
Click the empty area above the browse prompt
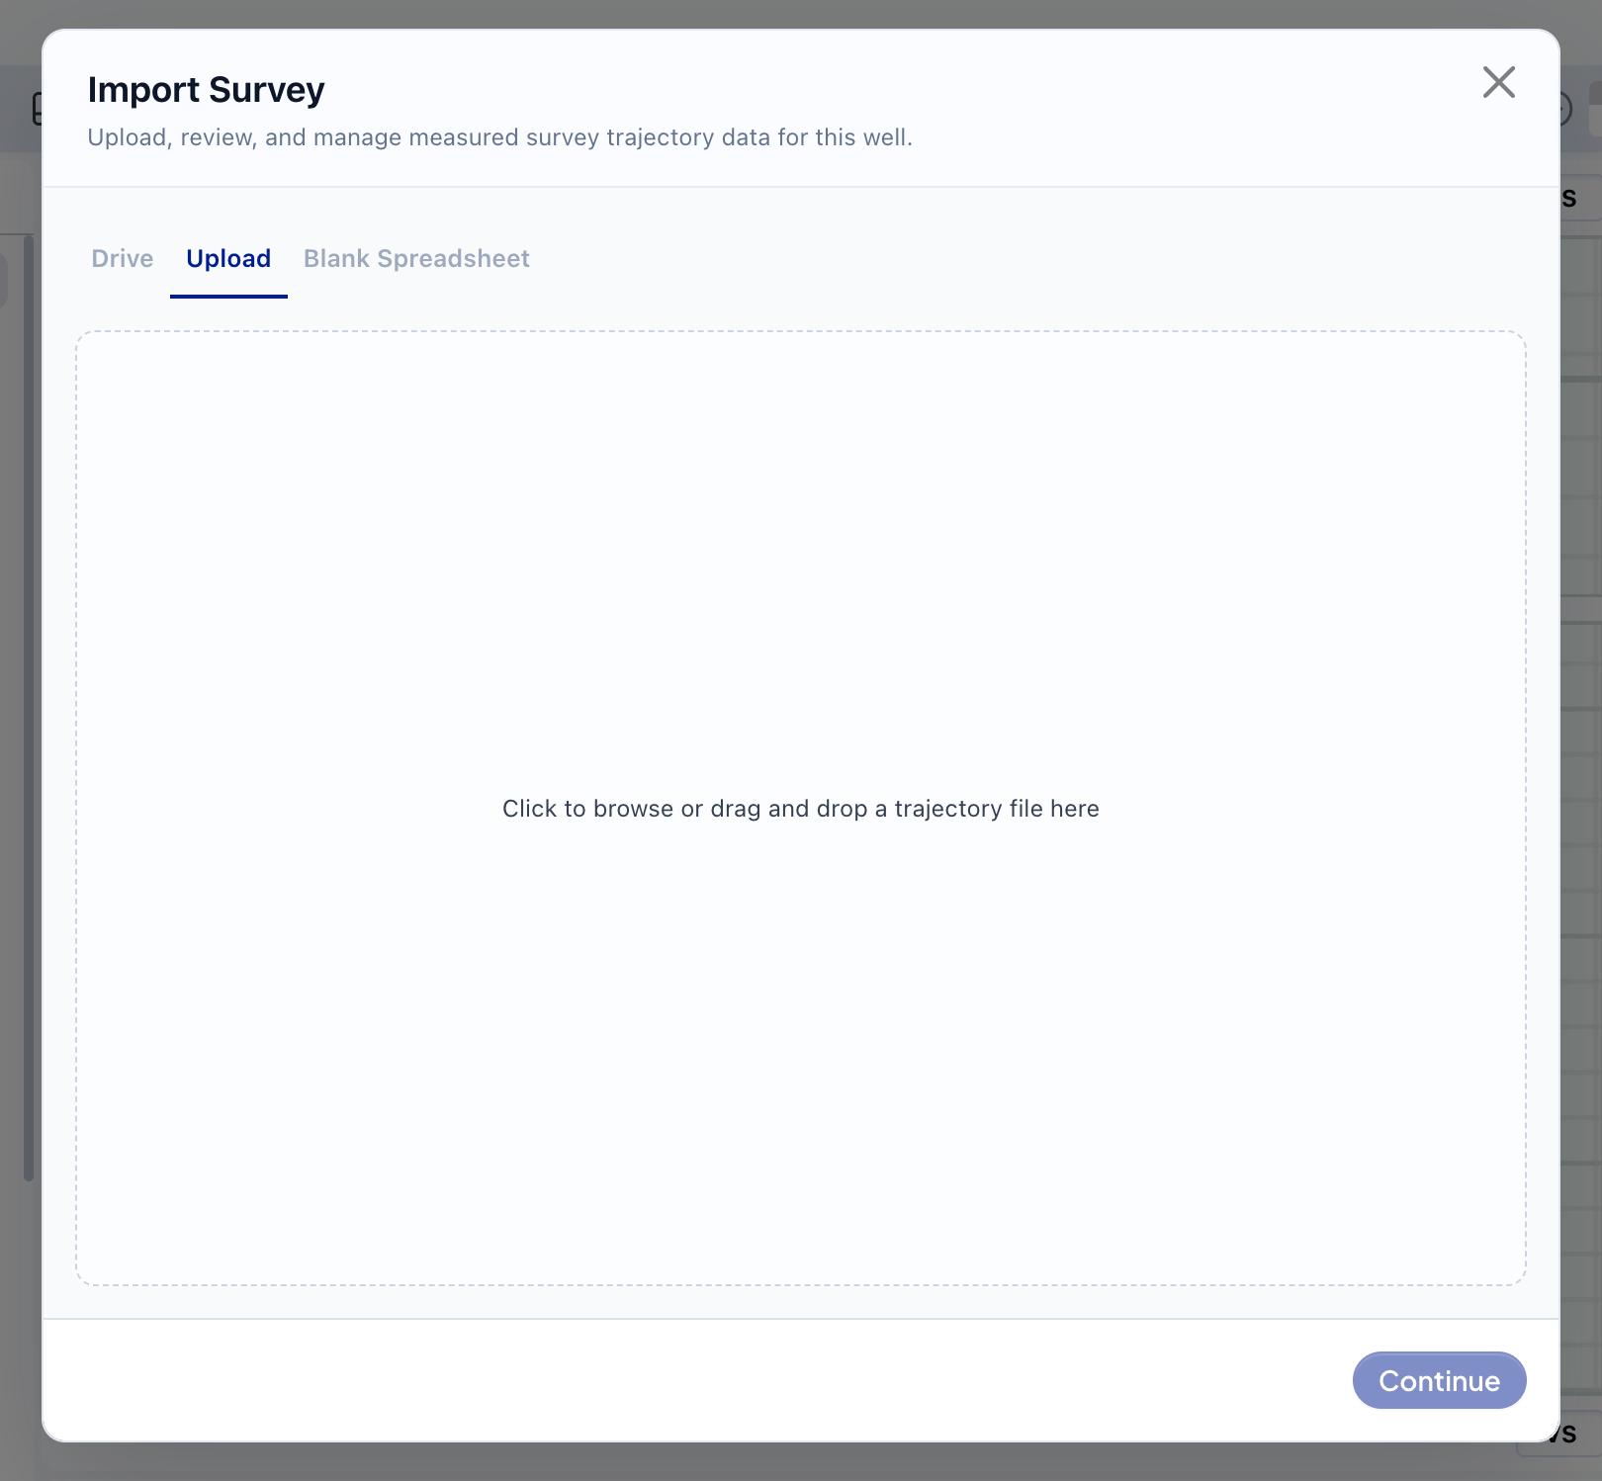801,564
